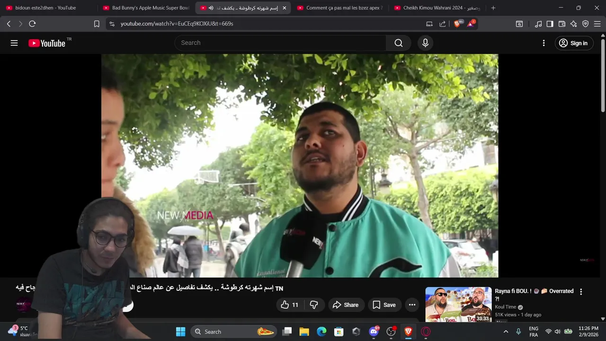Open a new browser tab

493,8
